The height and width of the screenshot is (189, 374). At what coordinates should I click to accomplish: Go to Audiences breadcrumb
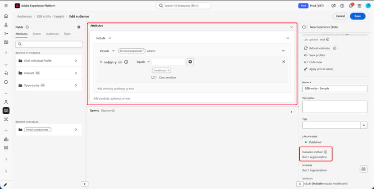pos(24,16)
